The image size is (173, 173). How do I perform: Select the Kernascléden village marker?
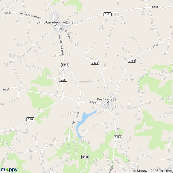click(x=108, y=102)
